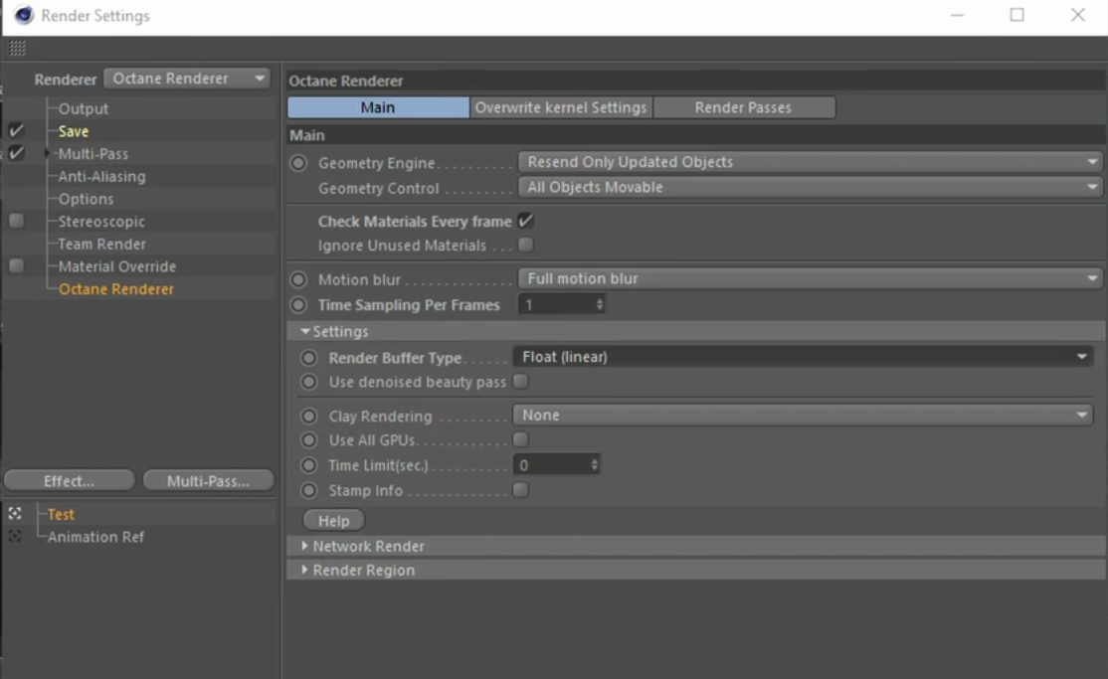This screenshot has height=679, width=1108.
Task: Open the Renderer dropdown showing Octane Renderer
Action: [x=187, y=79]
